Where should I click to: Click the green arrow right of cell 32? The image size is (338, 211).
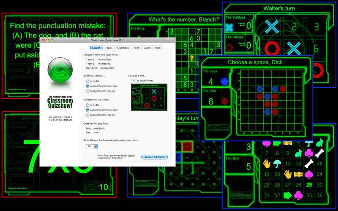(x=288, y=195)
